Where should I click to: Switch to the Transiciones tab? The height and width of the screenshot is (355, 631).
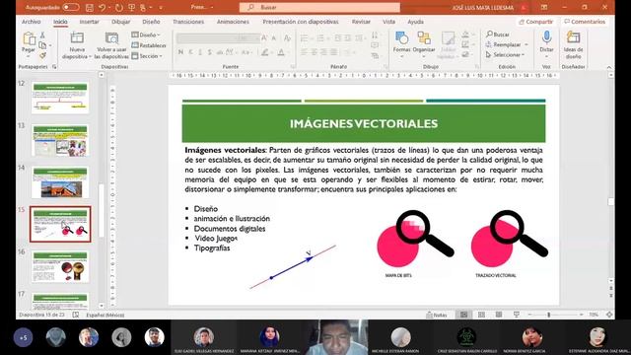tap(188, 22)
